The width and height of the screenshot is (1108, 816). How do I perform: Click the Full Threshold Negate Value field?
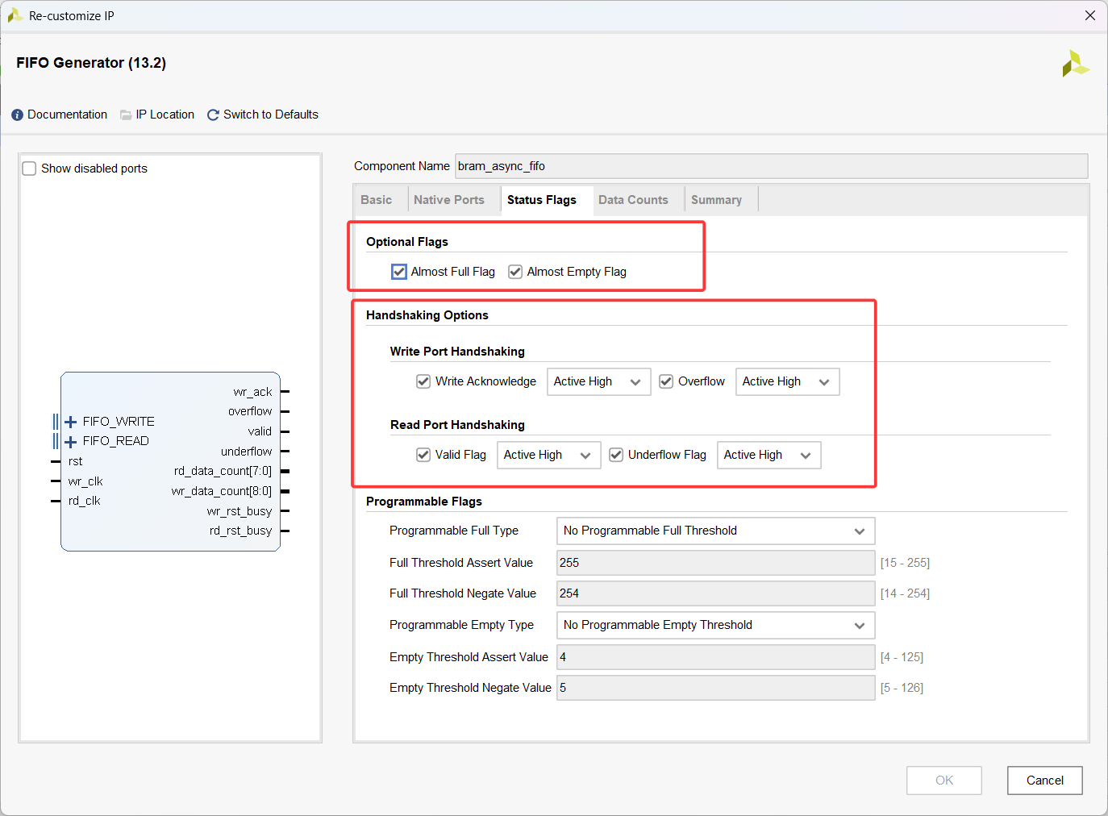pyautogui.click(x=716, y=593)
